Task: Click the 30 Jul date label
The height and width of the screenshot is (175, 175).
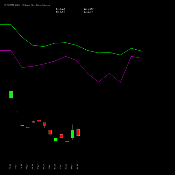Action: click(x=77, y=167)
